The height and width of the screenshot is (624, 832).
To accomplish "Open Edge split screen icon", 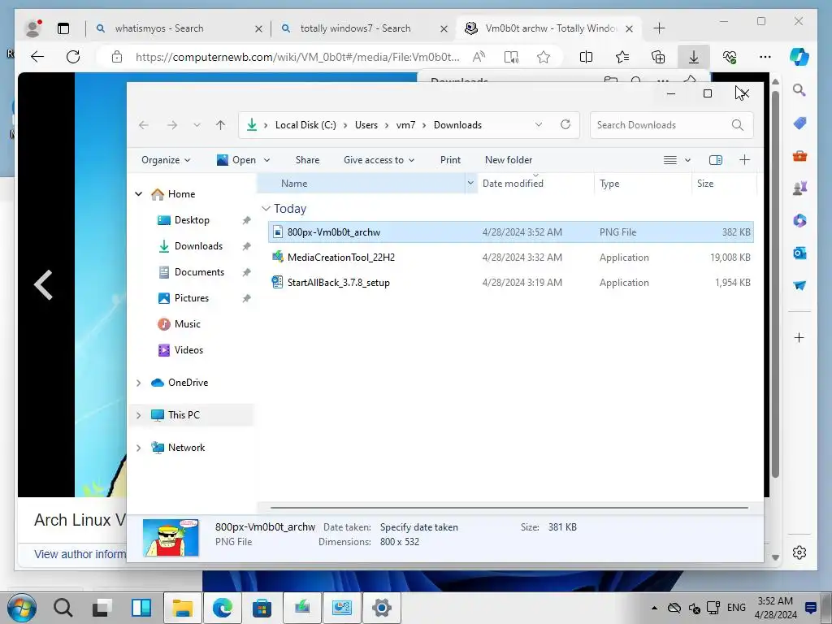I will tap(586, 57).
